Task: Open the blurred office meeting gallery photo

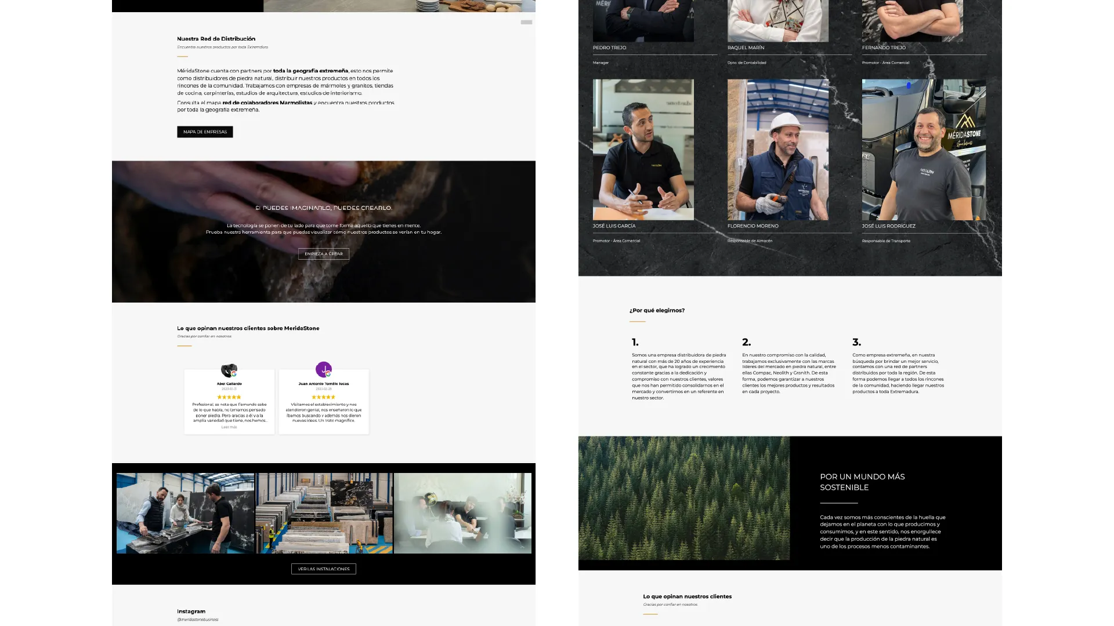Action: pos(462,513)
